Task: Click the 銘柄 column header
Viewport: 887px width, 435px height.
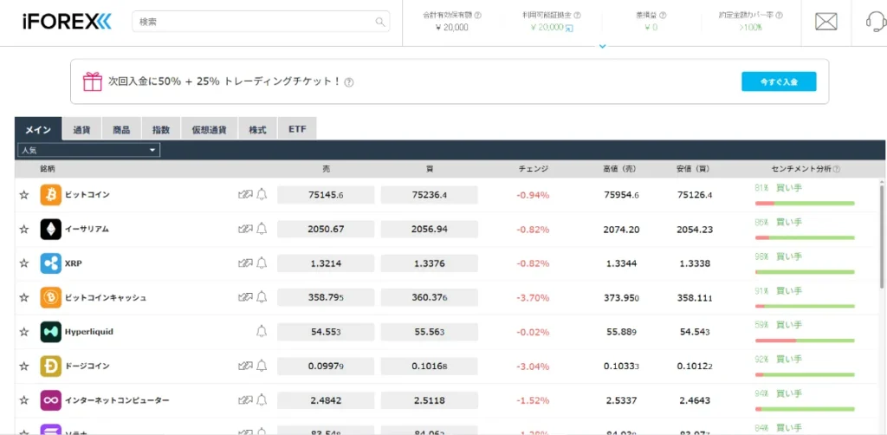Action: (48, 169)
